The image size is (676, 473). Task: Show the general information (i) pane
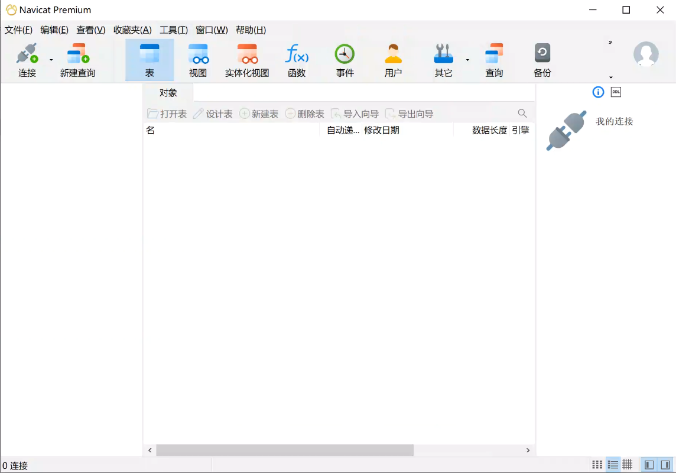click(598, 92)
